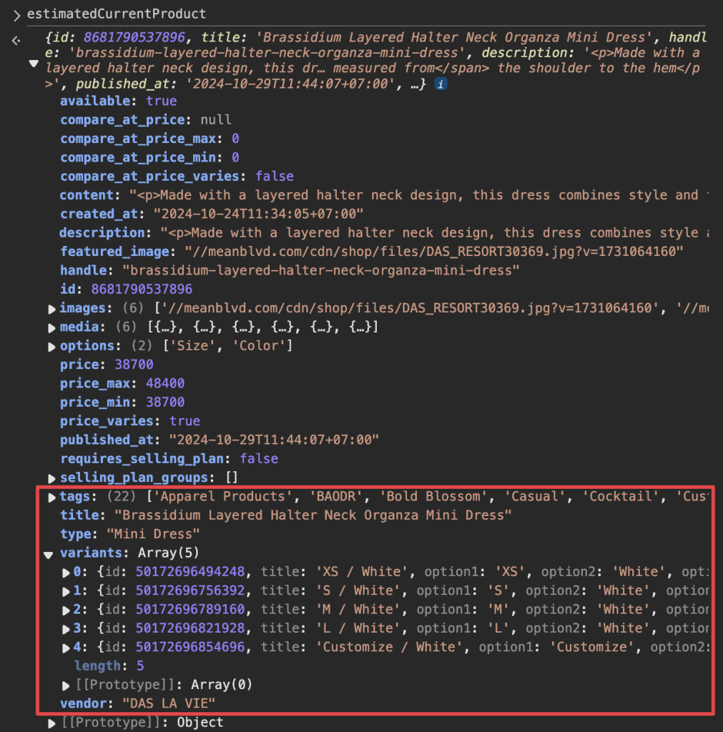
Task: Click the title property string row
Action: click(286, 515)
